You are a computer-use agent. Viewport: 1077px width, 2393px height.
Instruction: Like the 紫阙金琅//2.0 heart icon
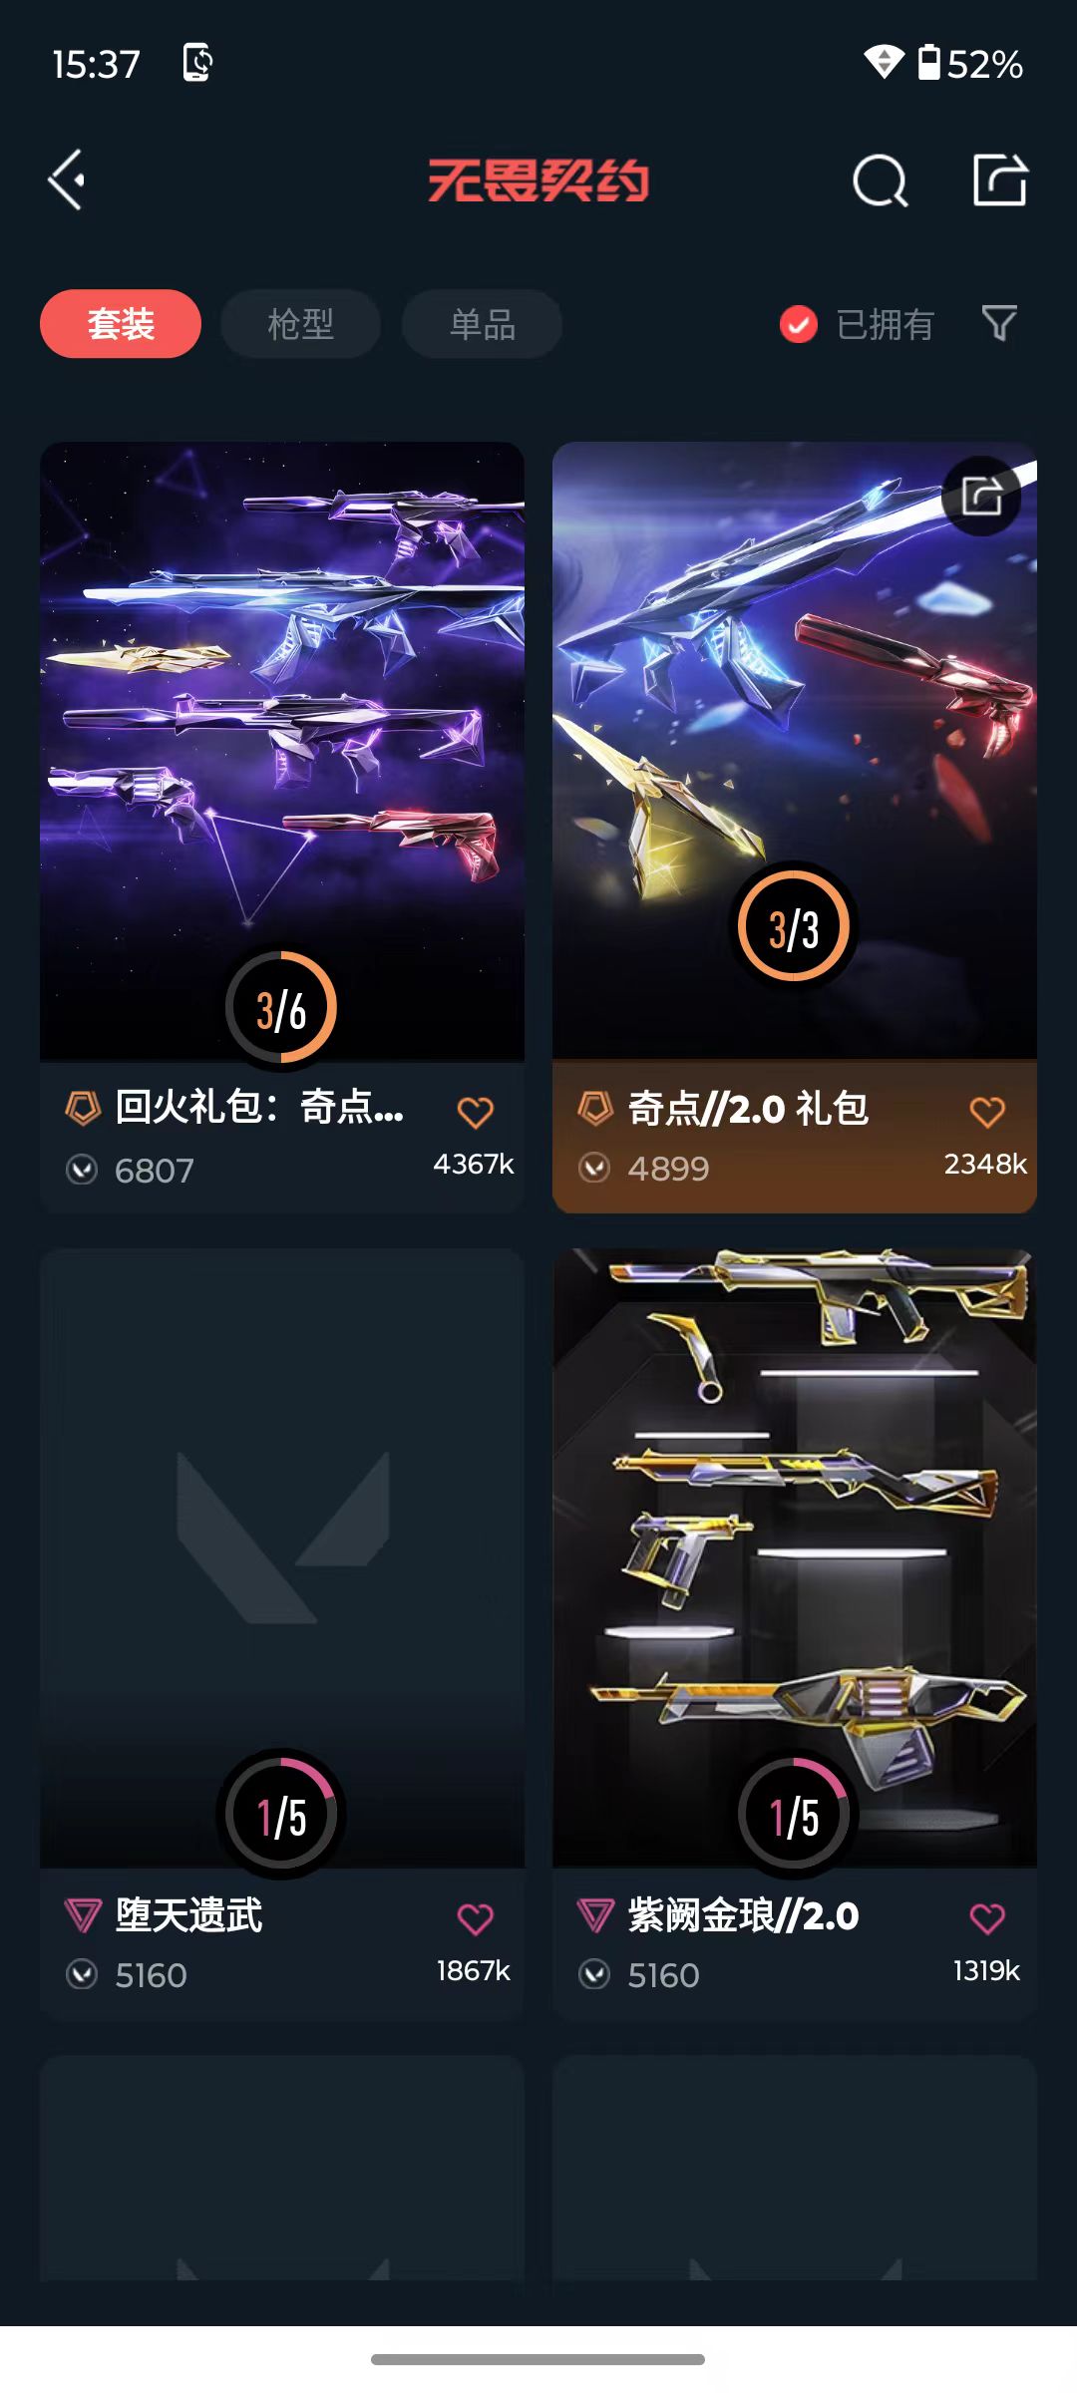click(987, 1918)
